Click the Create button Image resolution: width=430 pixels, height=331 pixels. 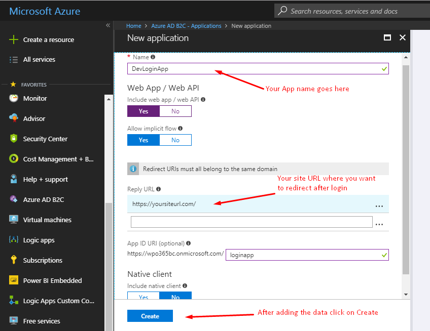click(x=150, y=316)
